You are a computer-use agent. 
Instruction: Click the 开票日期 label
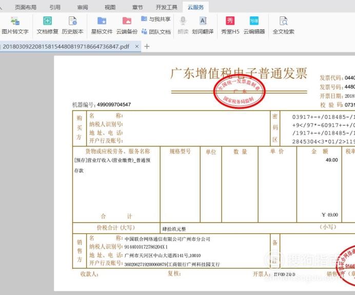pyautogui.click(x=331, y=96)
